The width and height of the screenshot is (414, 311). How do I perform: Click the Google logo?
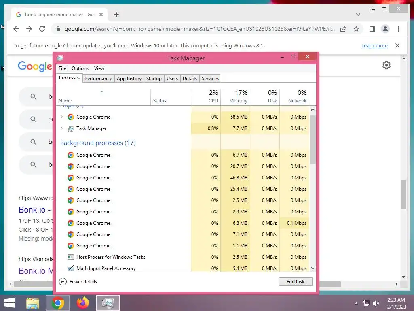(x=35, y=66)
